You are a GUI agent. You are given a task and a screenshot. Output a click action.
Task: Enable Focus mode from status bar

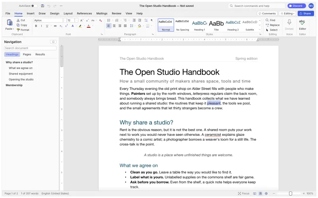pos(244,194)
